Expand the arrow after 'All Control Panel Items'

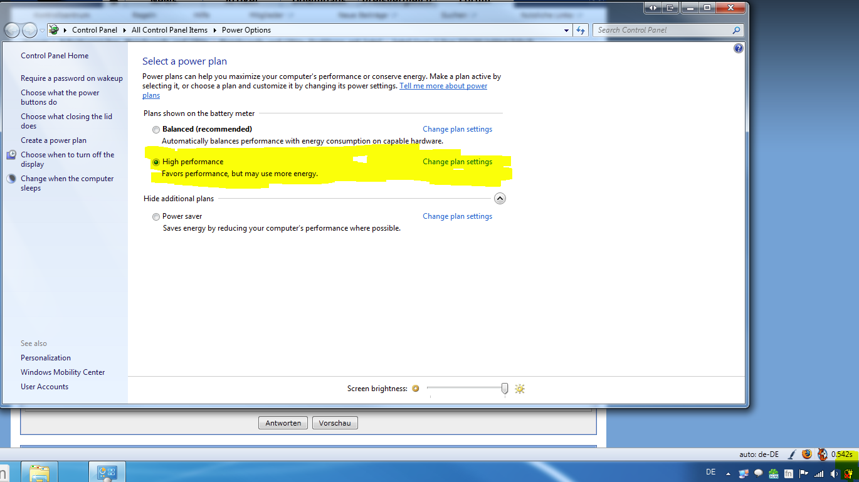pos(215,30)
